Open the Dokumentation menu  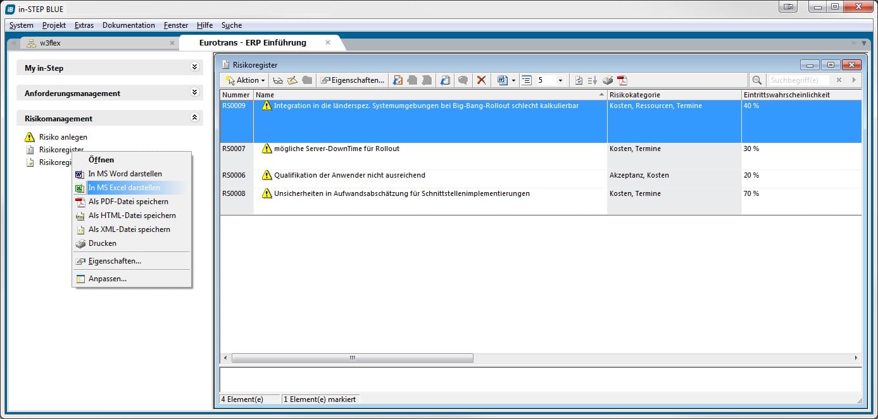pyautogui.click(x=129, y=25)
